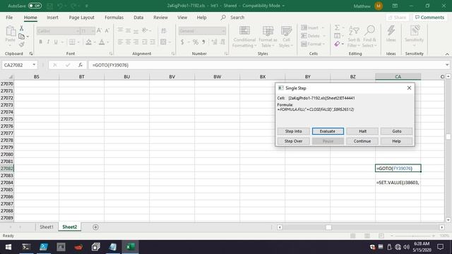Viewport: 452px width, 254px height.
Task: Click the Step Over button
Action: point(294,141)
